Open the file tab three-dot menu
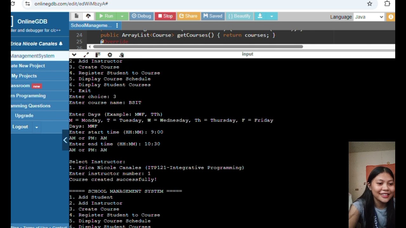This screenshot has width=406, height=228. tap(117, 26)
